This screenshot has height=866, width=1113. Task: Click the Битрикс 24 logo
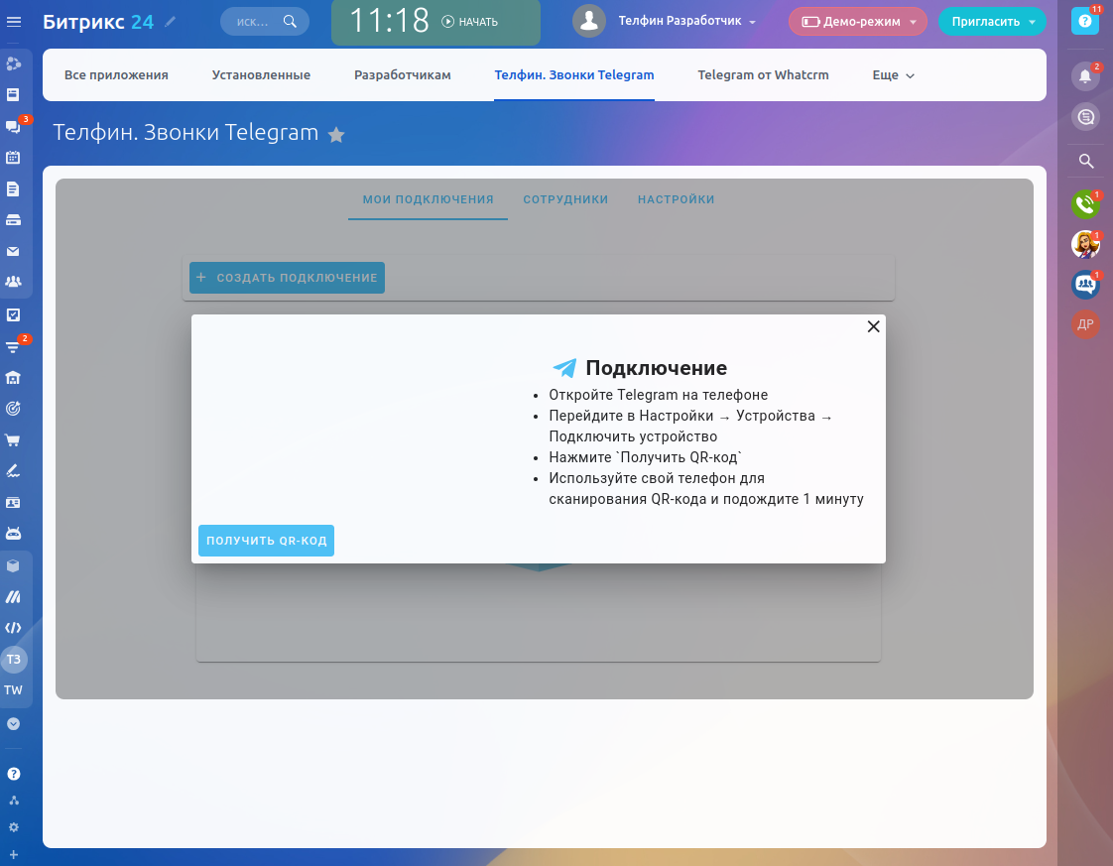pos(98,21)
